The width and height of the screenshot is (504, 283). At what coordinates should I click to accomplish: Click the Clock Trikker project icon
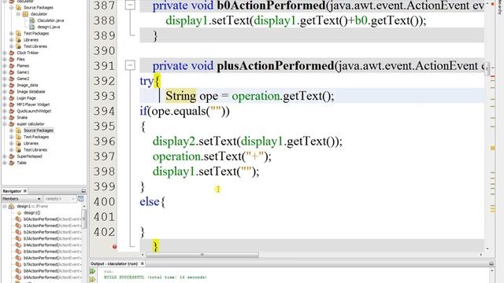click(12, 53)
